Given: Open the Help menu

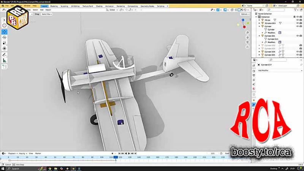Looking at the screenshot, I should (35, 6).
